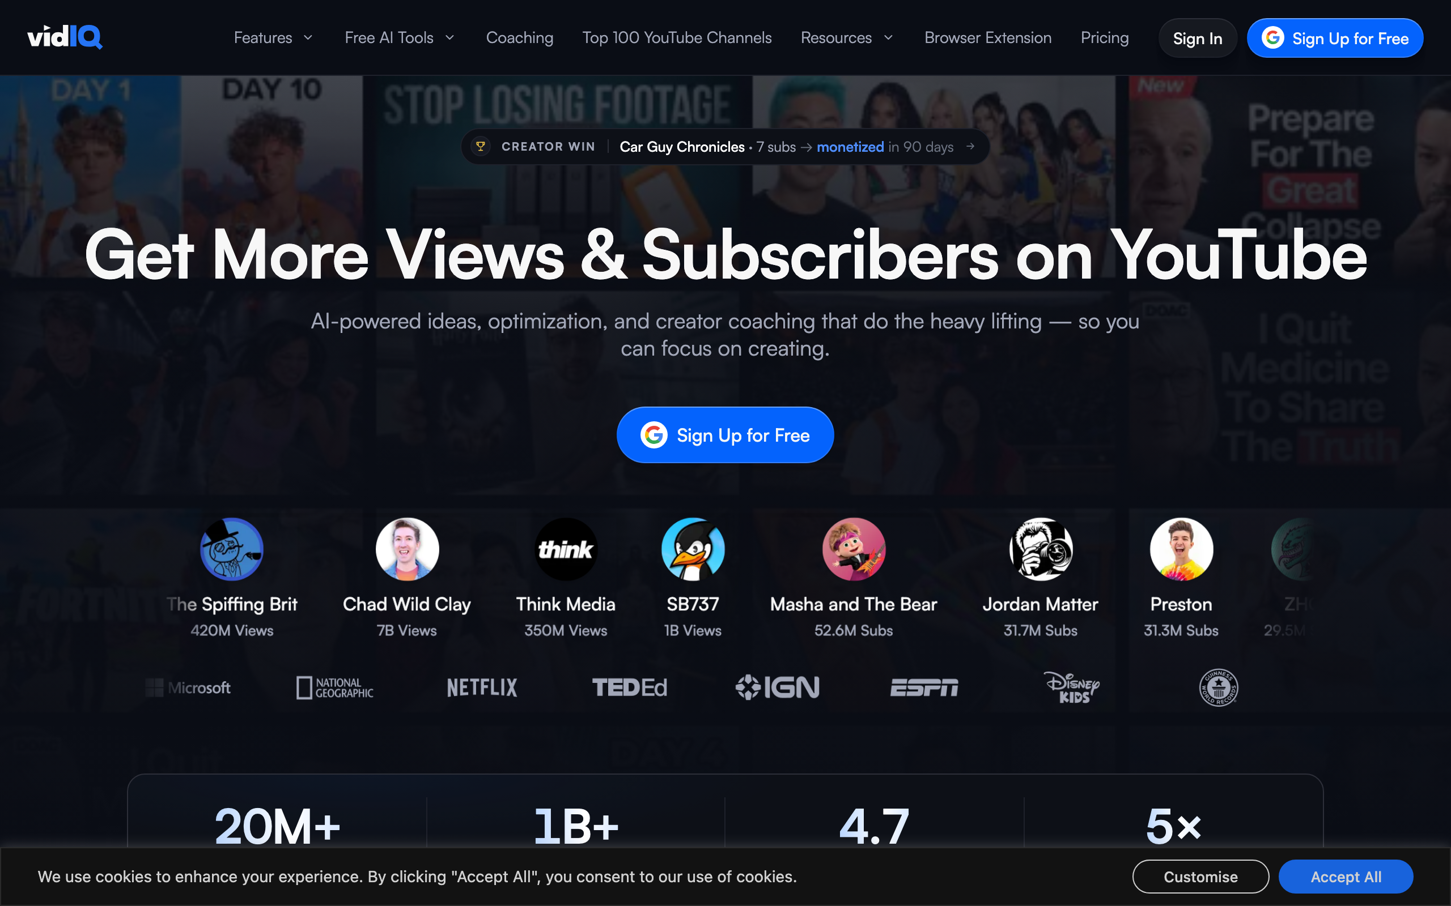
Task: Open the Pricing page
Action: tap(1105, 38)
